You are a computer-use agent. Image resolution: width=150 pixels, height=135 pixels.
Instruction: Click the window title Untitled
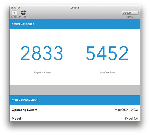(75, 8)
